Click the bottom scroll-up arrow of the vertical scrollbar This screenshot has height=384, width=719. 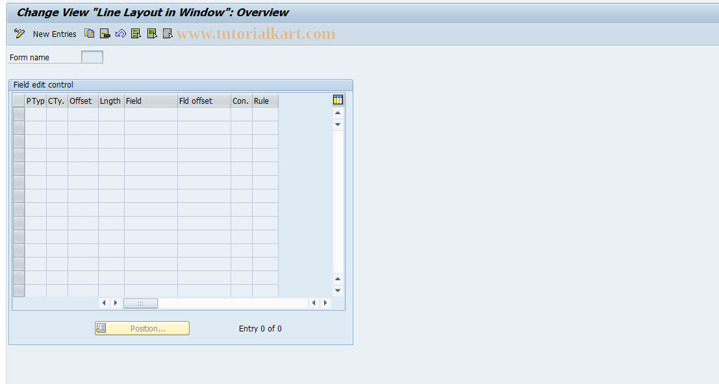point(338,279)
